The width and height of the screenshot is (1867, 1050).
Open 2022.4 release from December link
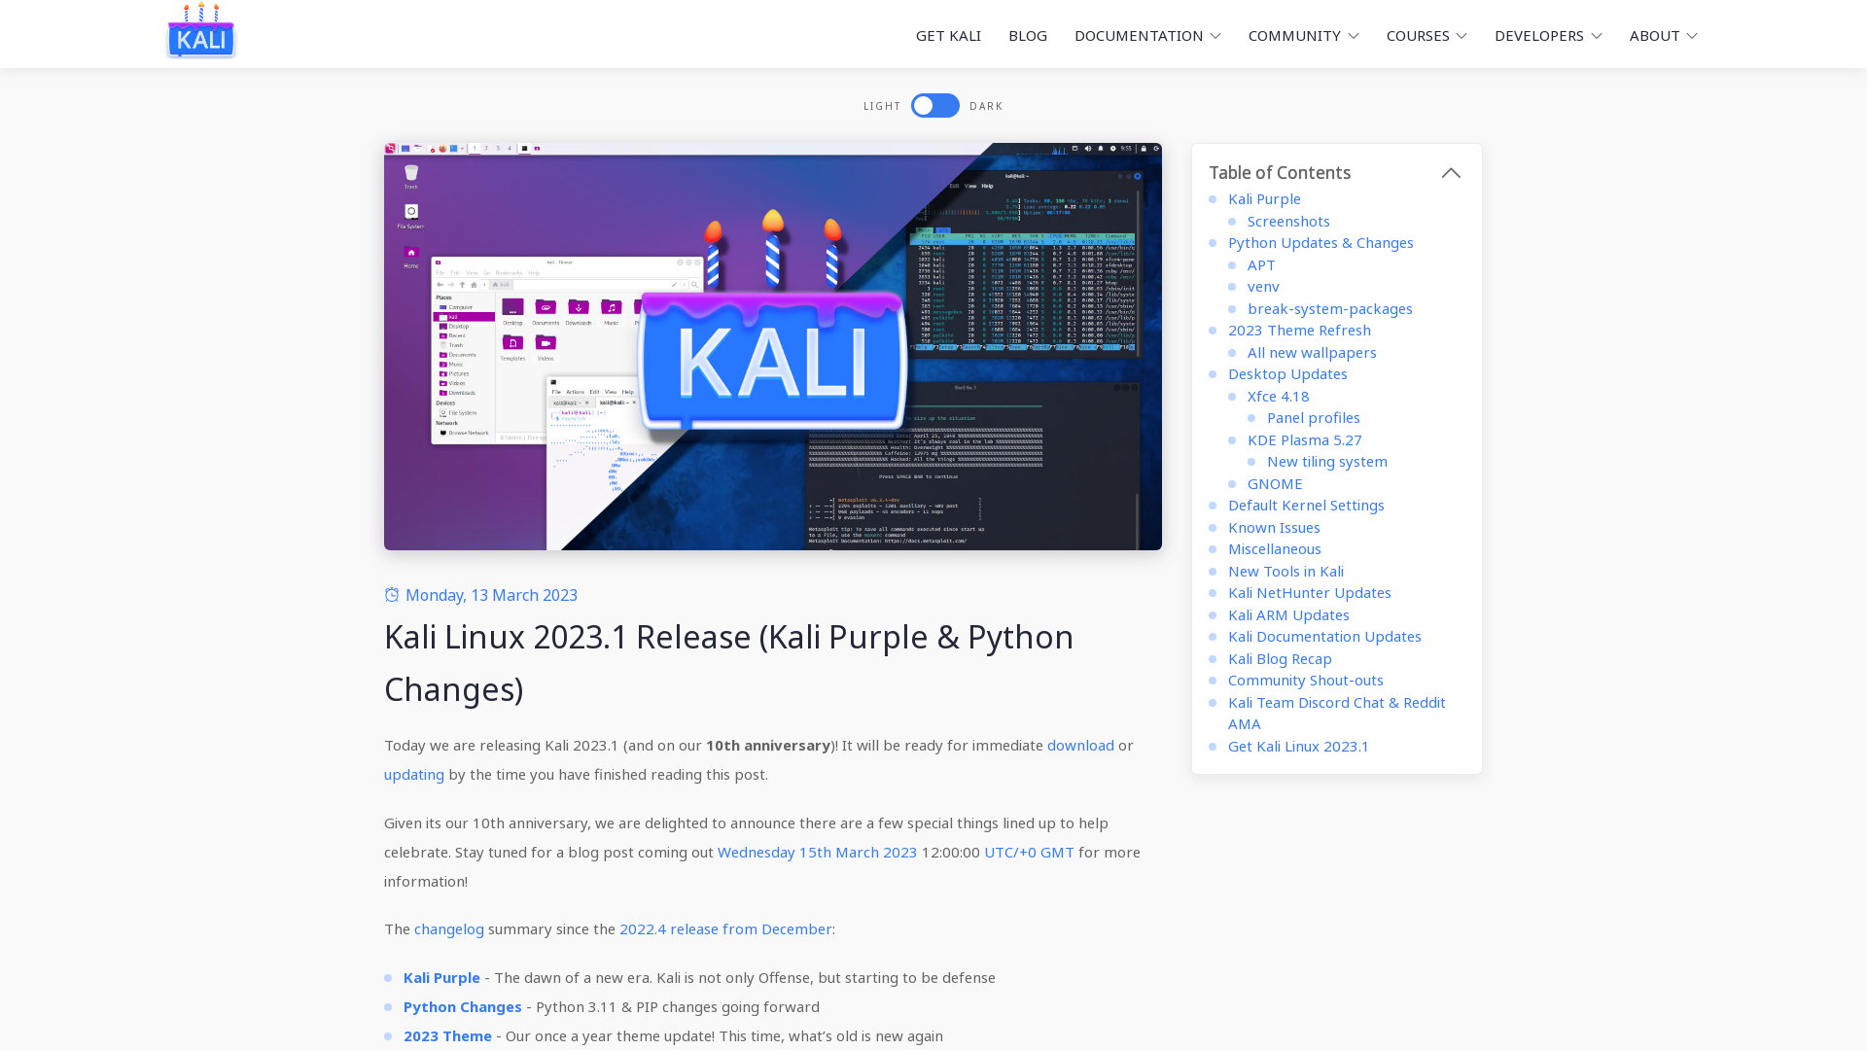click(725, 928)
